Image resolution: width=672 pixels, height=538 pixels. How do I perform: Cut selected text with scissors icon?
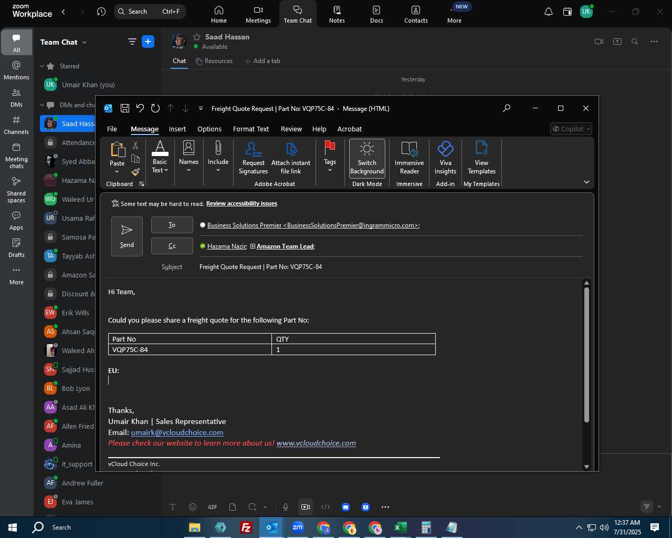pyautogui.click(x=135, y=146)
